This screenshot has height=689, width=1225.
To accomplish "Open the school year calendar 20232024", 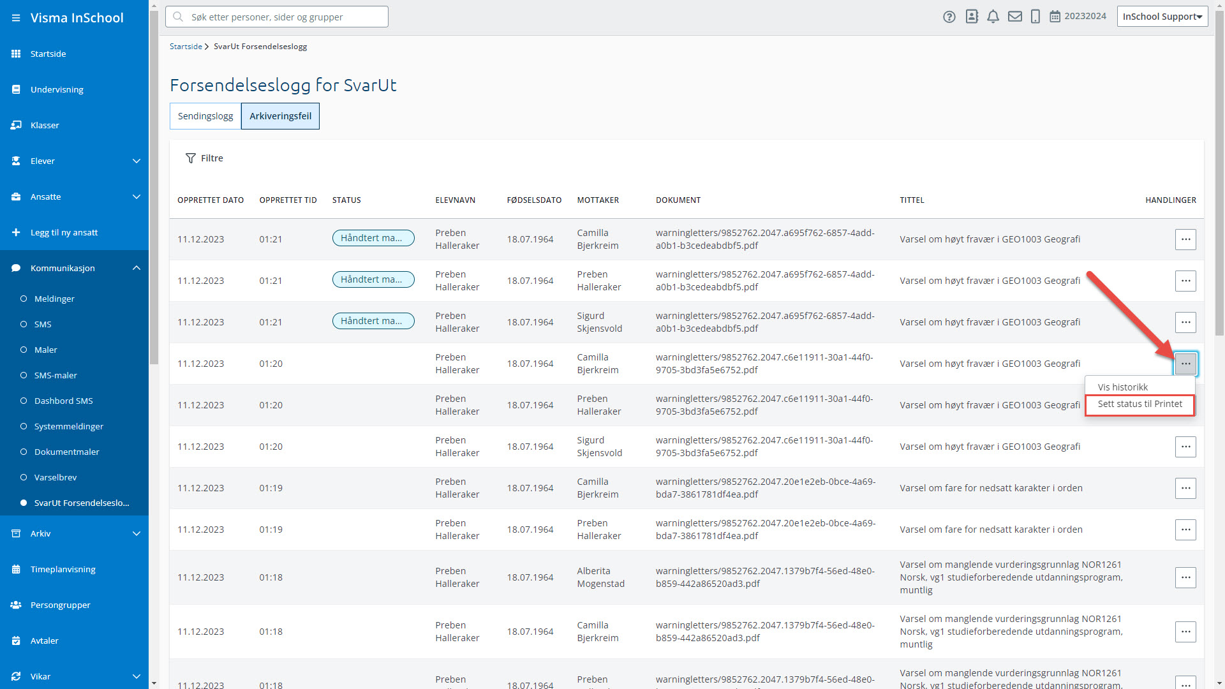I will (x=1078, y=17).
